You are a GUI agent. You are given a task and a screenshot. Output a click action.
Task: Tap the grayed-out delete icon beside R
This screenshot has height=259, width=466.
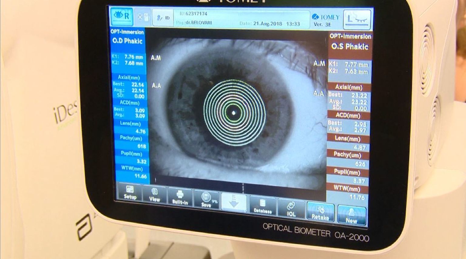(143, 17)
